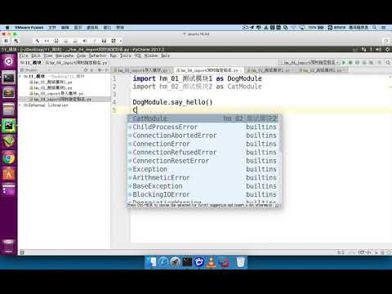
Task: Open project panel gear settings icon
Action: tap(100, 70)
